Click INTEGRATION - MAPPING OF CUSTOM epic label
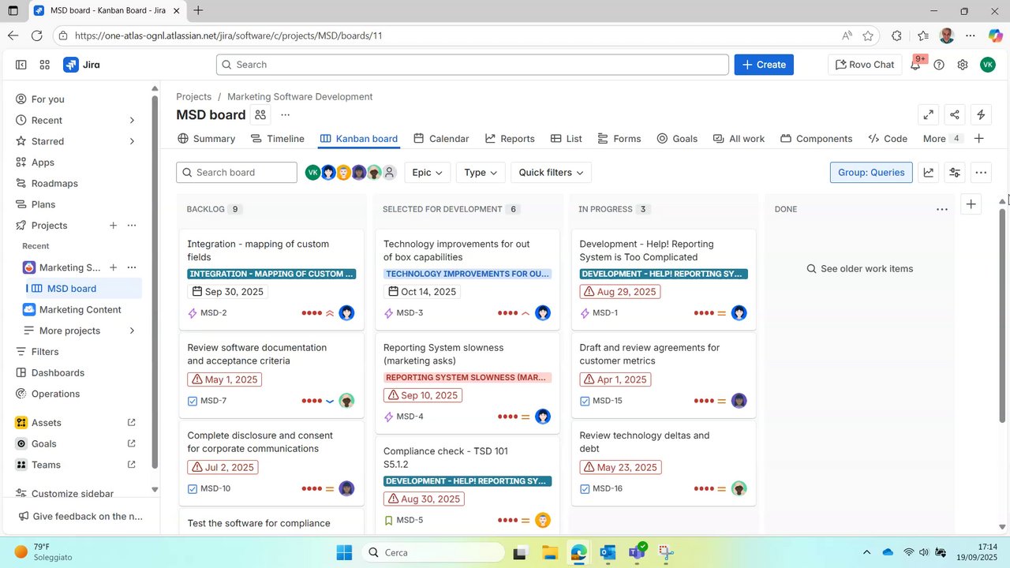The image size is (1010, 568). tap(271, 274)
